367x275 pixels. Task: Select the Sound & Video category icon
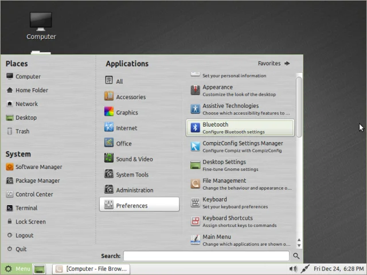point(109,158)
